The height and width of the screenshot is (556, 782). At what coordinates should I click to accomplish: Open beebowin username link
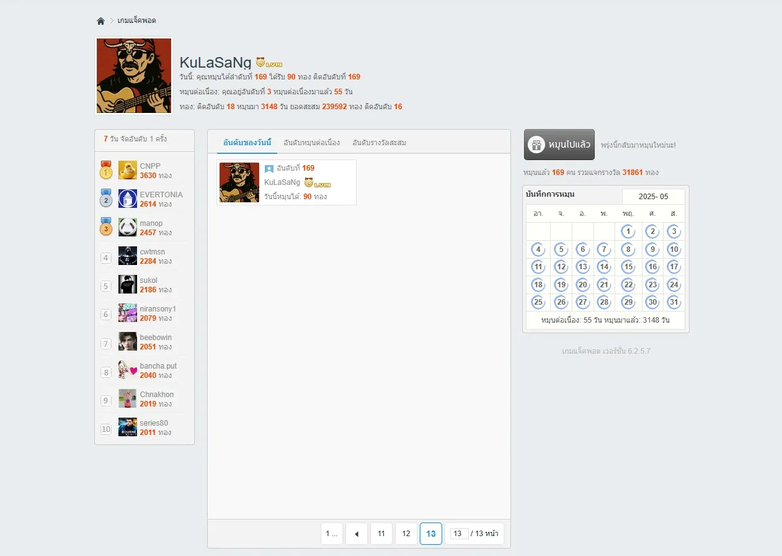click(x=156, y=338)
